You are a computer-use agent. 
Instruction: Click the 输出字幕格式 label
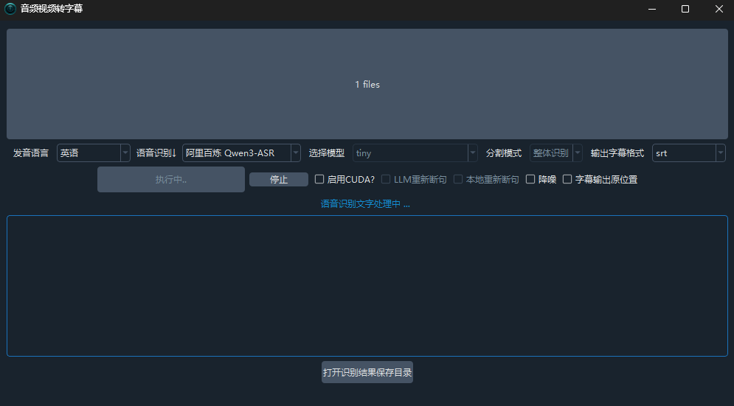617,153
